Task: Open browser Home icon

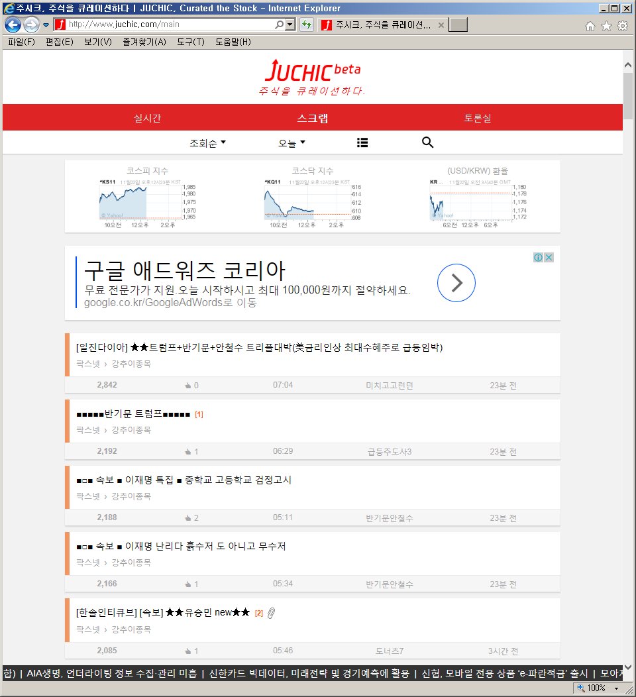Action: (590, 27)
